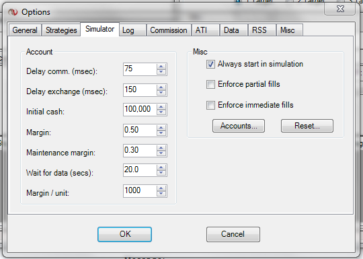
Task: Increase Wait for data with up arrow
Action: [161, 167]
